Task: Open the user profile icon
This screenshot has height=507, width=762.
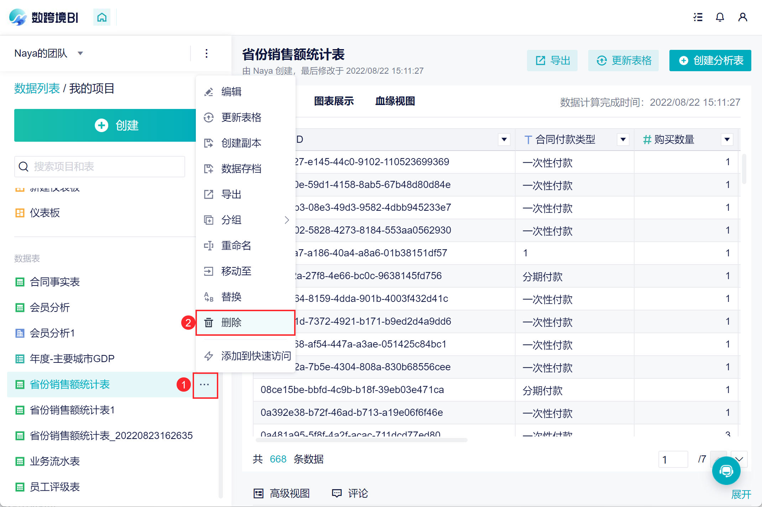Action: 742,17
